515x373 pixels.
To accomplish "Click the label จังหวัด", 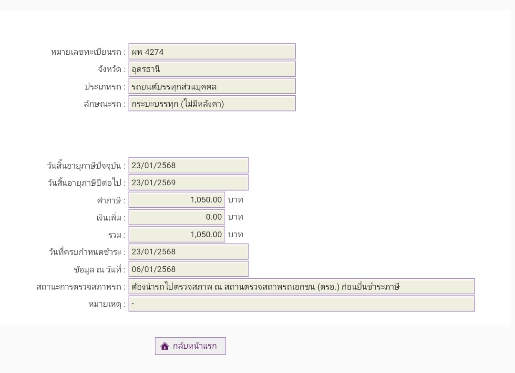I will 112,70.
